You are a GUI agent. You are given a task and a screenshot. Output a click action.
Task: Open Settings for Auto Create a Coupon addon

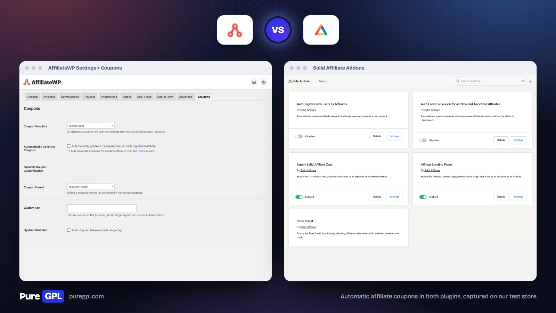(518, 140)
